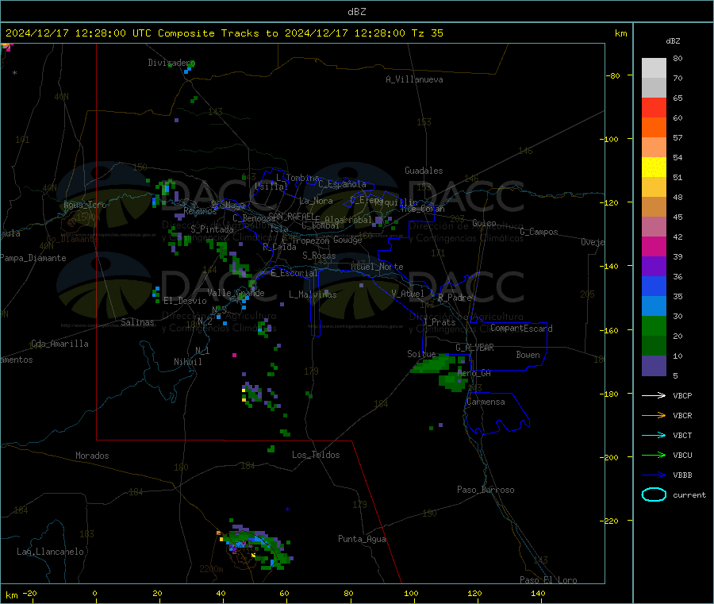This screenshot has width=714, height=604.
Task: Click the 'Los_Toldos' place label
Action: (316, 455)
